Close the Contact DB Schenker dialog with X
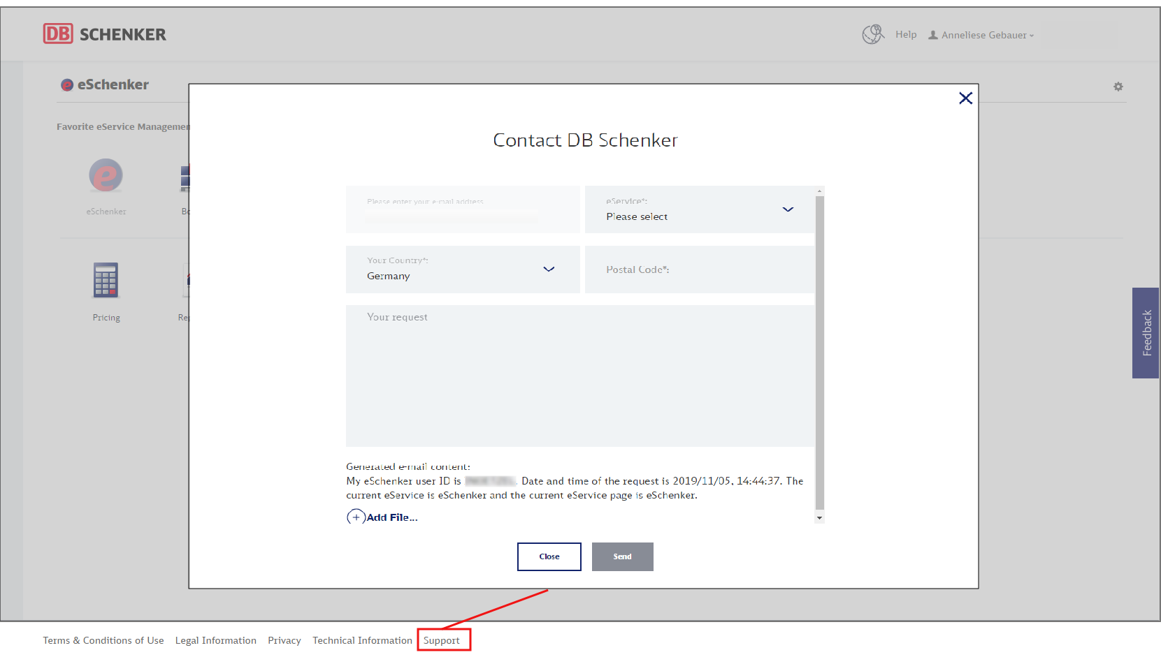This screenshot has width=1161, height=657. [966, 98]
